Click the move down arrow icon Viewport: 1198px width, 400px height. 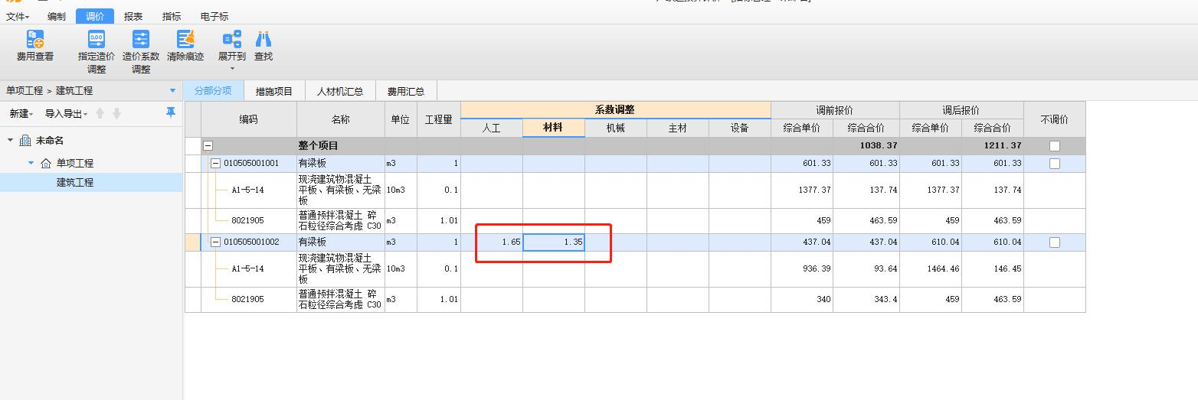point(116,113)
